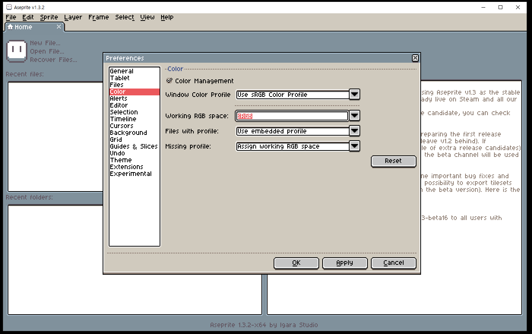Select General preferences section

[135, 71]
